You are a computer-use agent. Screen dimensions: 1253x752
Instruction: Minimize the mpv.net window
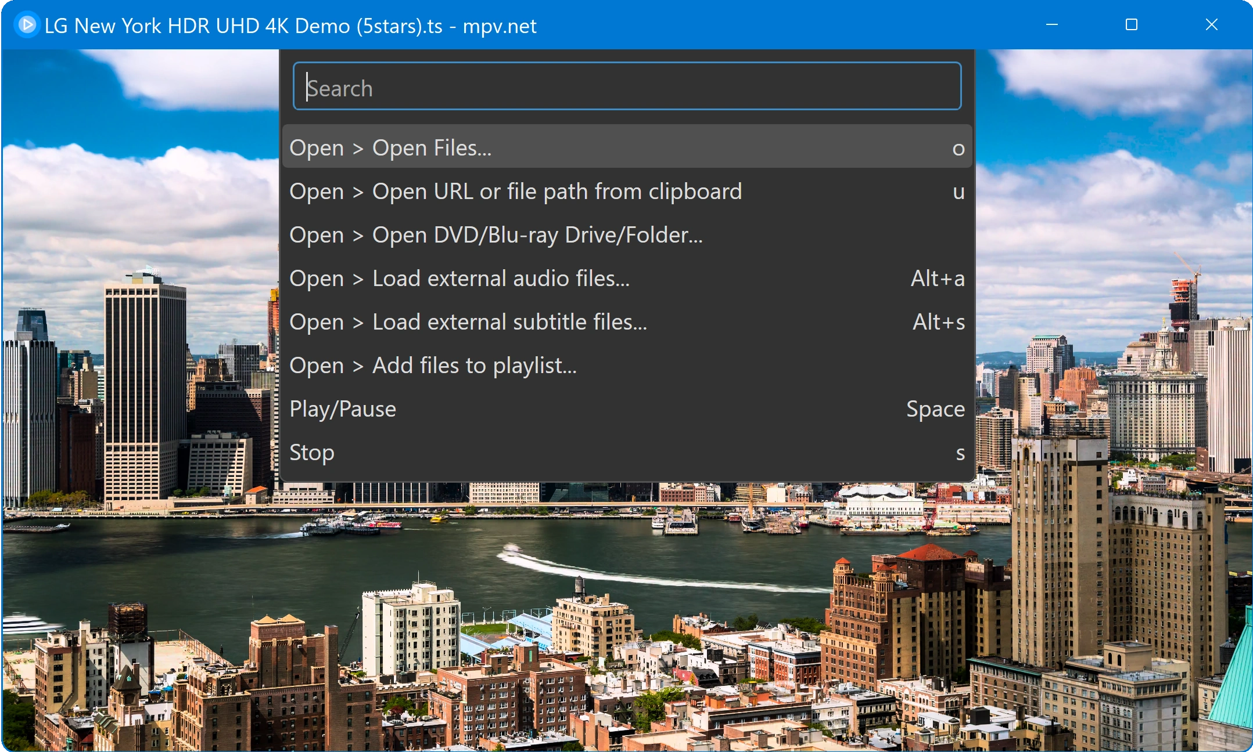(1051, 25)
